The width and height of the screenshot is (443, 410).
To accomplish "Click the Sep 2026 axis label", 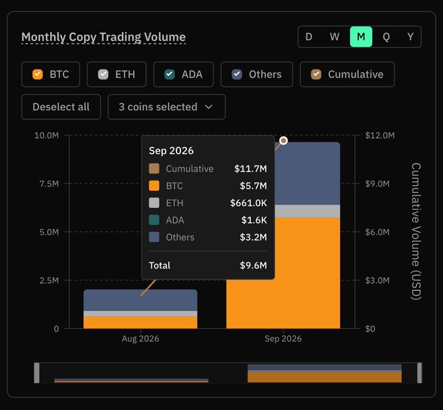I will coord(283,339).
